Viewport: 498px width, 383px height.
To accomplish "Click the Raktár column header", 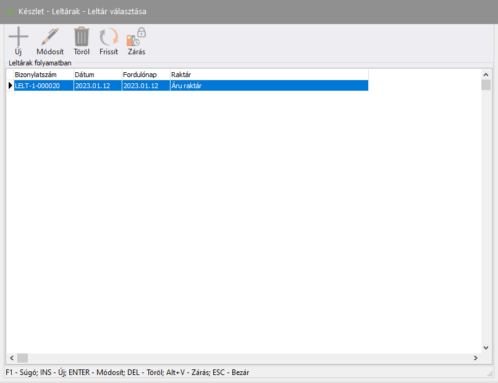I will [268, 75].
